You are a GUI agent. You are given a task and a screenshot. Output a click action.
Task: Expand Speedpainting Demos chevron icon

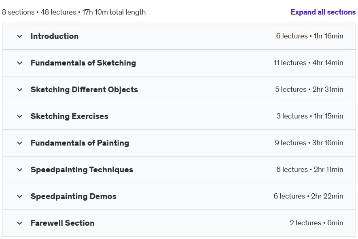(20, 197)
